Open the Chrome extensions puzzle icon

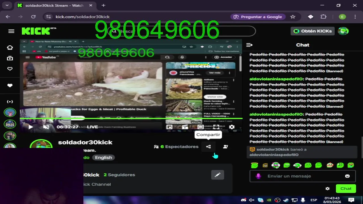click(x=323, y=17)
